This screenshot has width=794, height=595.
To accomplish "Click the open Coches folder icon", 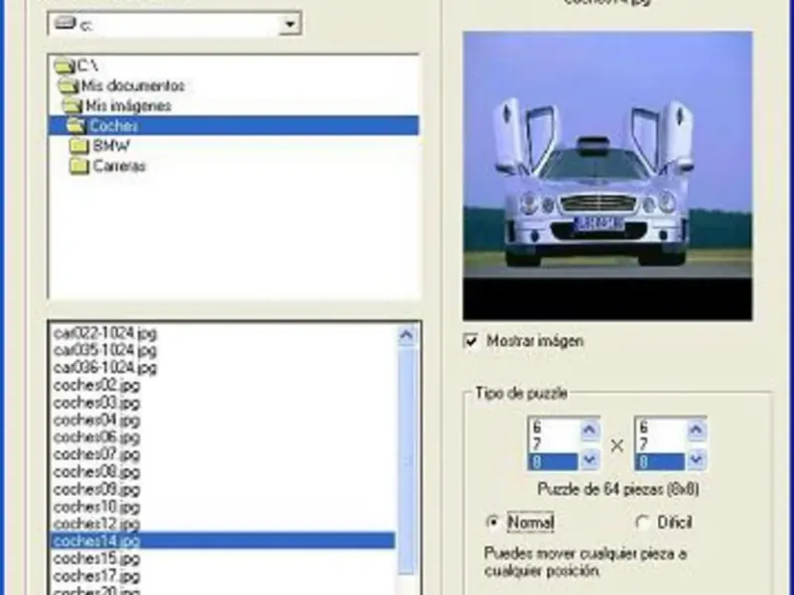I will click(76, 126).
